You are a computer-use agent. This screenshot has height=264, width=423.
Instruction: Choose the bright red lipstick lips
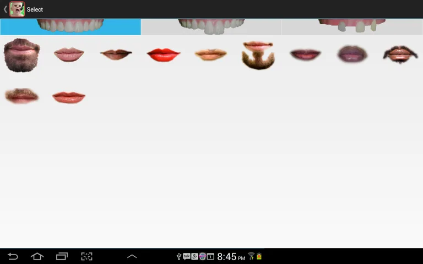[164, 55]
